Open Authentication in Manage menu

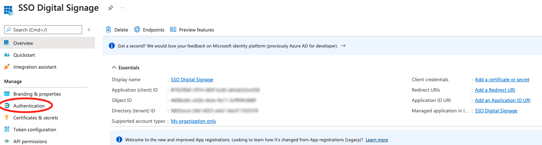(x=29, y=106)
